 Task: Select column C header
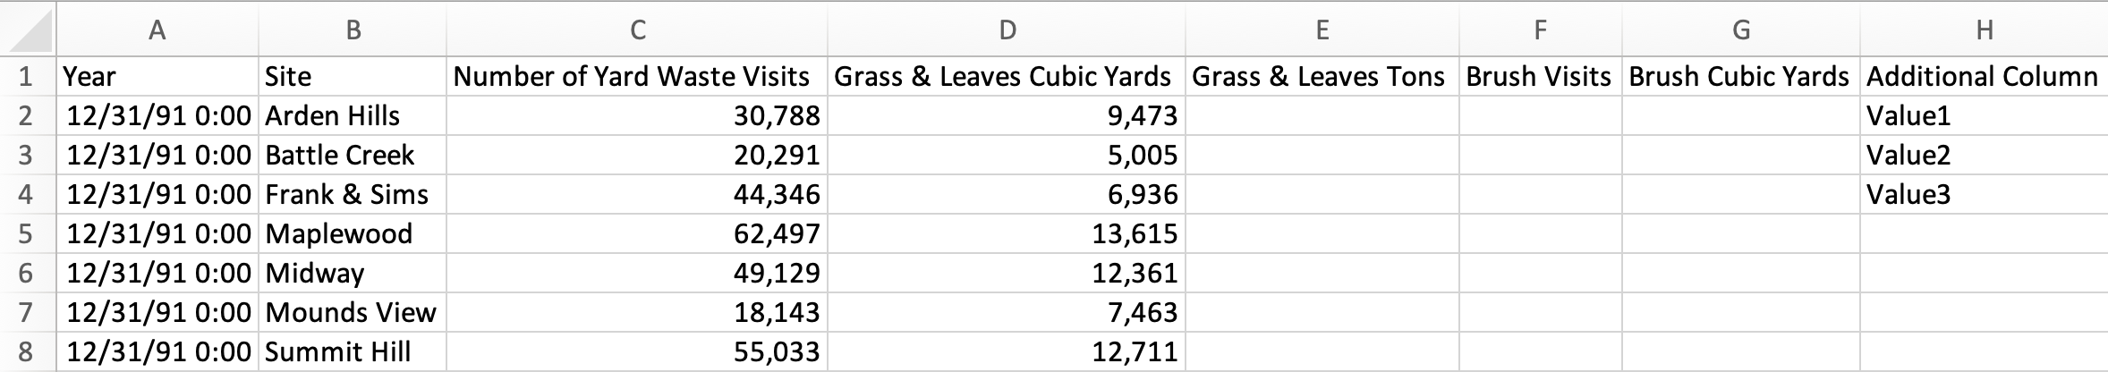tap(637, 30)
